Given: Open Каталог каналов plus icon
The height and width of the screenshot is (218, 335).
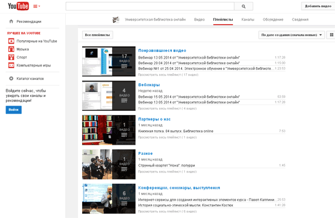Looking at the screenshot, I should (x=11, y=78).
